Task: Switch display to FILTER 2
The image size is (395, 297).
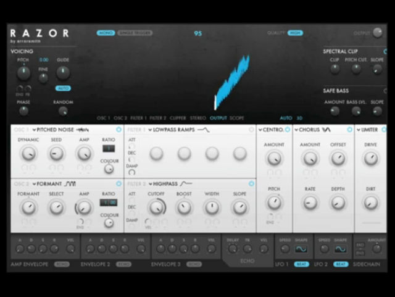Action: (158, 118)
